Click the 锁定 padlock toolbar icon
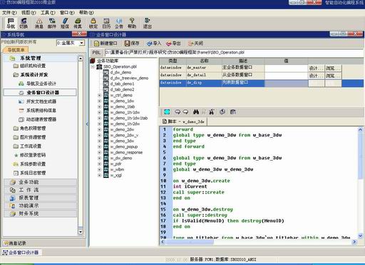Viewport: 365px width, 265px height. (93, 23)
